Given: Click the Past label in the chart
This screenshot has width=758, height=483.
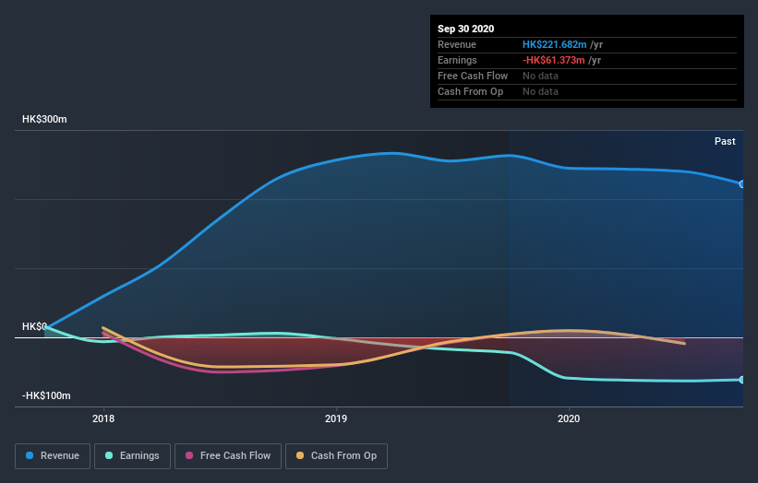Looking at the screenshot, I should click(x=725, y=141).
